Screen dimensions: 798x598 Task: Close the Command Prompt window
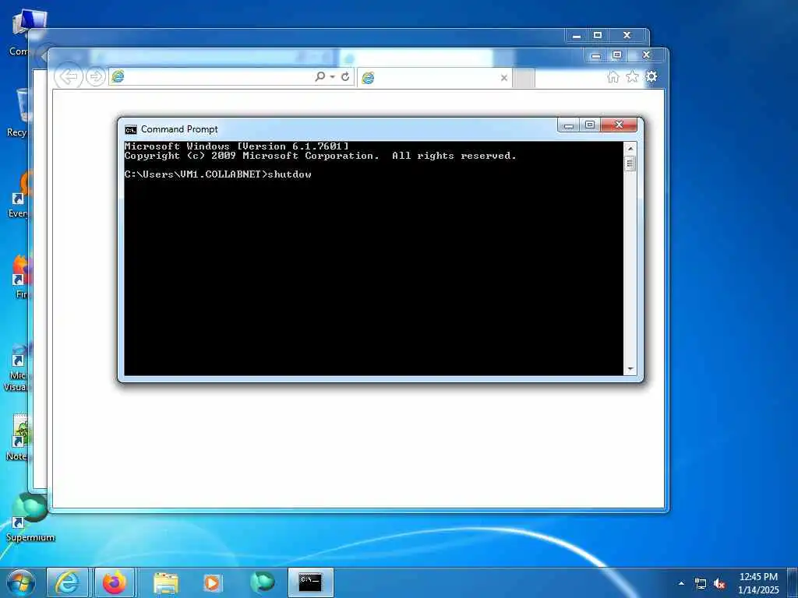[x=619, y=125]
